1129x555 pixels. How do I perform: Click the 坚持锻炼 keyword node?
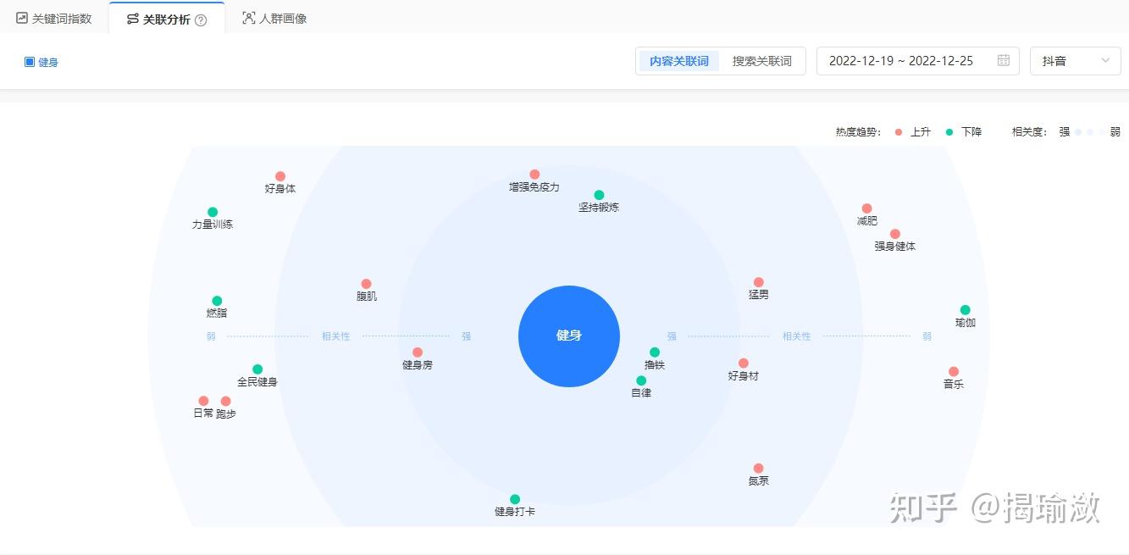(599, 195)
